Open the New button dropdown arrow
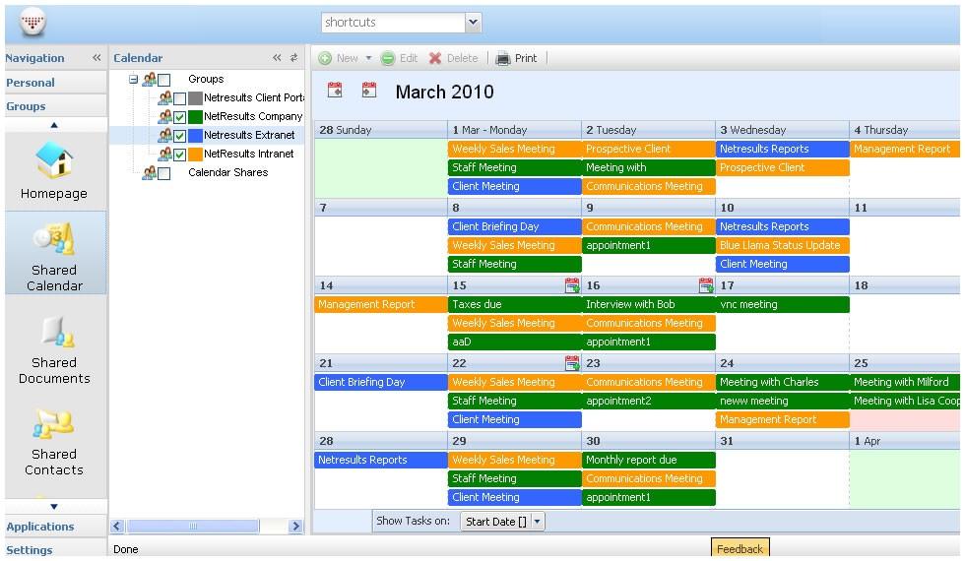Image resolution: width=965 pixels, height=561 pixels. click(368, 58)
